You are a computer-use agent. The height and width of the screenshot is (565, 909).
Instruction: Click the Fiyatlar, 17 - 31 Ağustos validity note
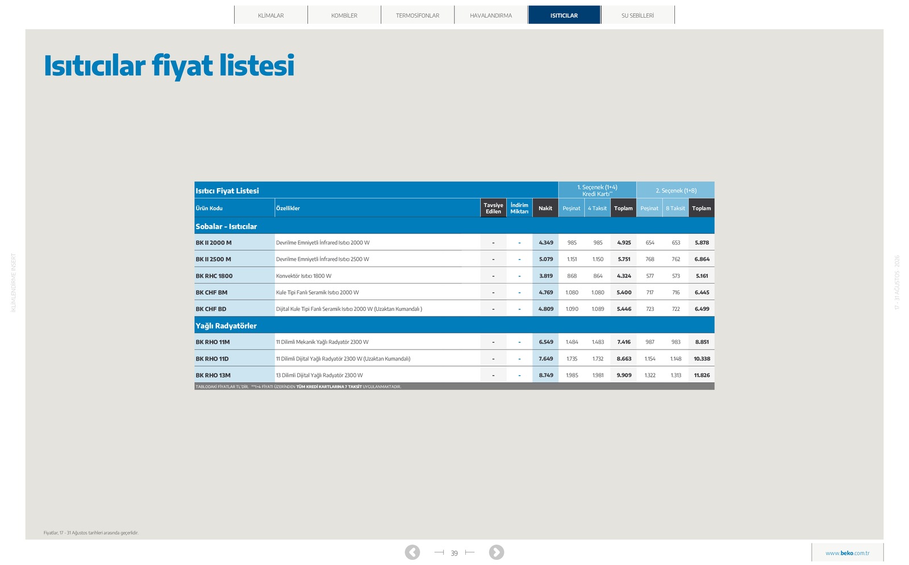(91, 533)
